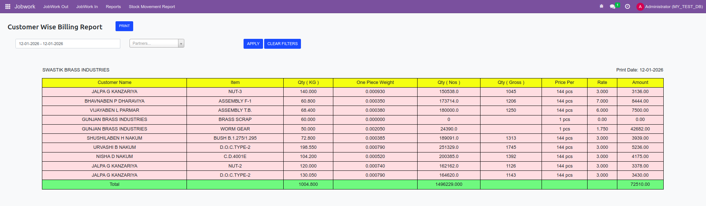
Task: Open the conversations chat icon
Action: (x=613, y=7)
